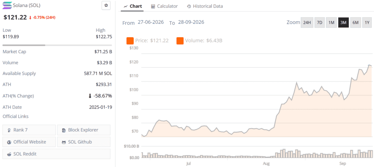
Task: Click the Volume value $3.29 B
Action: coord(104,63)
